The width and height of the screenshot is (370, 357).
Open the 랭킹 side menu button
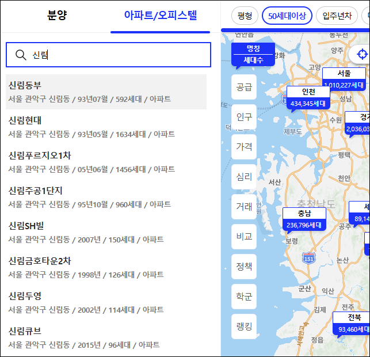(x=244, y=326)
